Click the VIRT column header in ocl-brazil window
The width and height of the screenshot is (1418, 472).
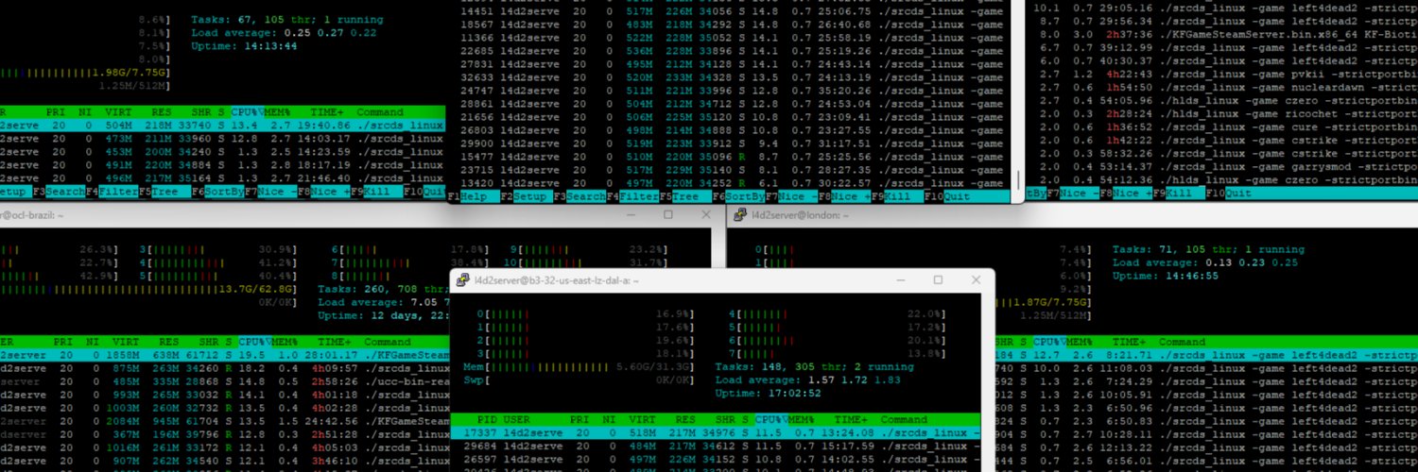(127, 342)
